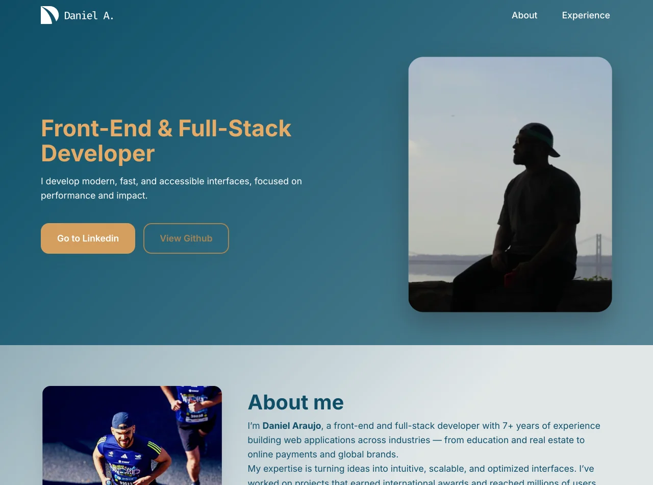
Task: Click the word Developer in hero title
Action: coord(98,153)
